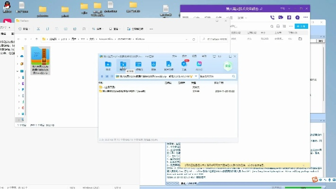Go up one folder in File Explorer
The height and width of the screenshot is (189, 336).
click(x=36, y=39)
